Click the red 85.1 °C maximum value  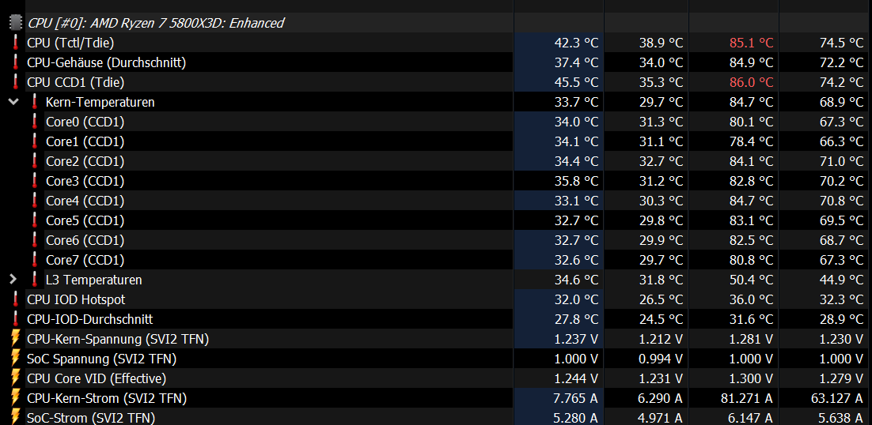coord(751,43)
